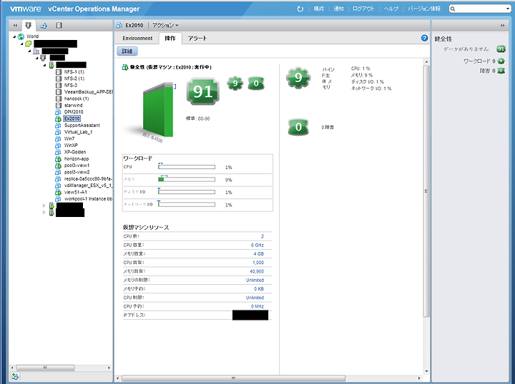This screenshot has height=384, width=515.
Task: Click the bottom-left tree footer icon
Action: tap(15, 376)
